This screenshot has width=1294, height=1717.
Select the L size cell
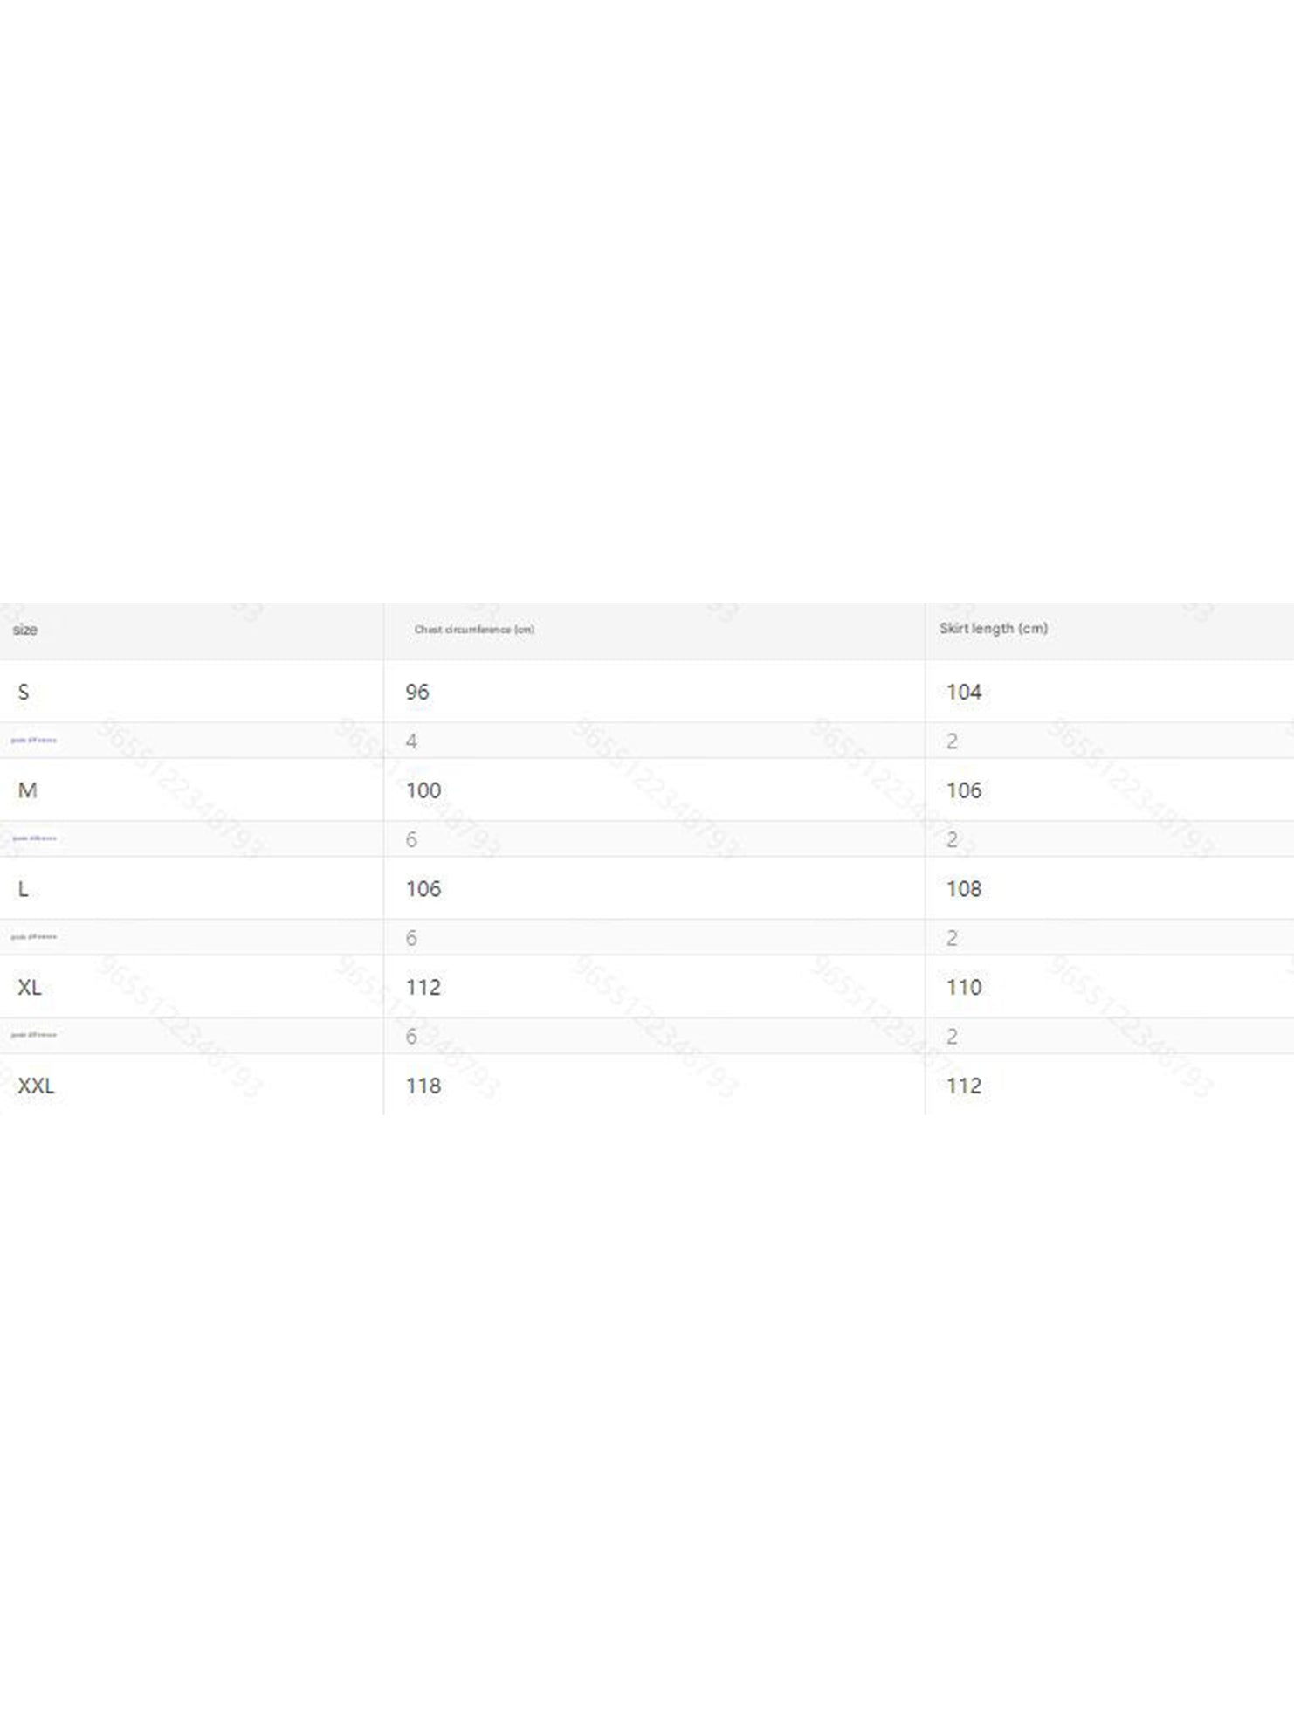point(24,889)
